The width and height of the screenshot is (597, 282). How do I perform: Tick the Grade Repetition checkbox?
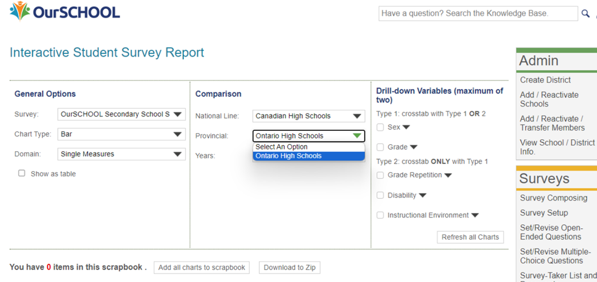380,175
